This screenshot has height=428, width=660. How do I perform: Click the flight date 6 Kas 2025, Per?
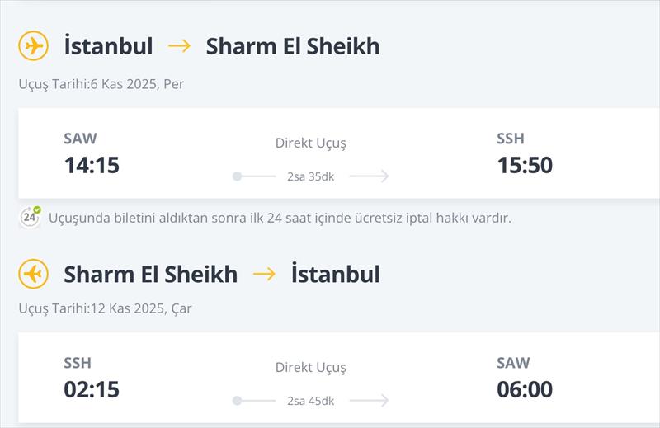point(137,84)
